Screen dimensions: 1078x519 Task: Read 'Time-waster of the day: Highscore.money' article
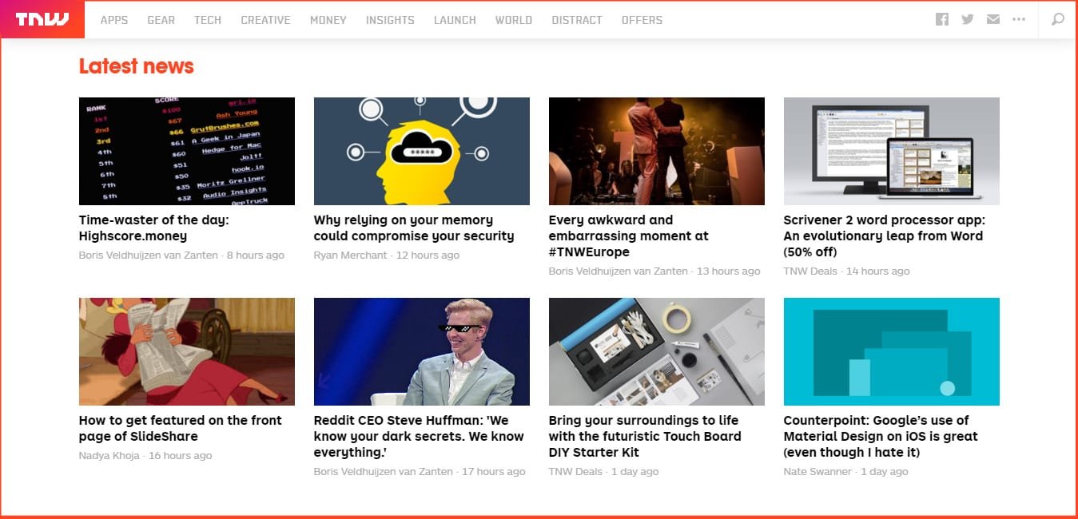(x=154, y=228)
